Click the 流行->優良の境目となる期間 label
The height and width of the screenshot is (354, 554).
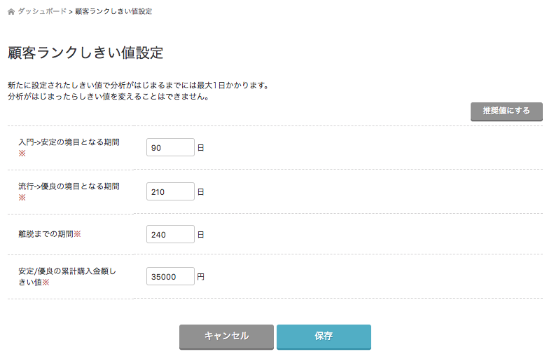(69, 186)
